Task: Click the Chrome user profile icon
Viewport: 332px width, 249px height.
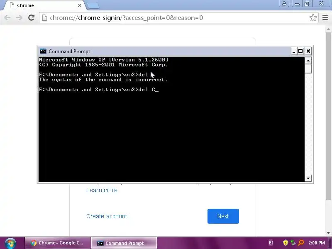Action: point(284,4)
